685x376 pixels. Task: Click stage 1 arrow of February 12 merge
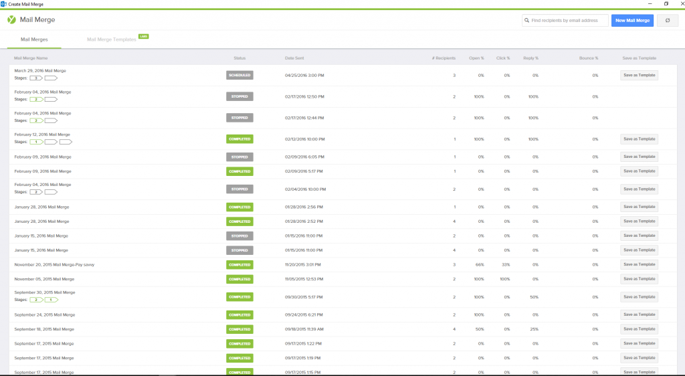(36, 142)
